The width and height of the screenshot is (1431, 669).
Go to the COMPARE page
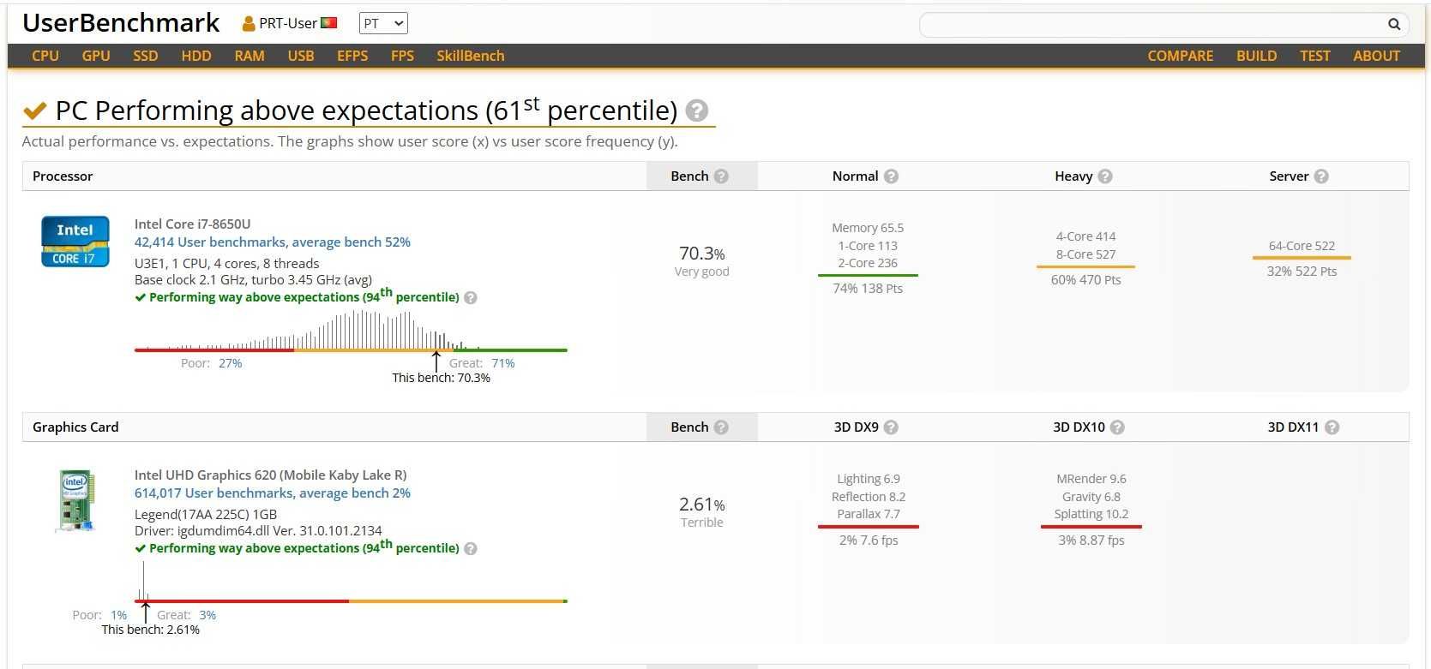[1181, 56]
